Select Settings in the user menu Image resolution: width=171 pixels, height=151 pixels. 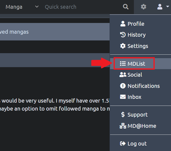138,46
